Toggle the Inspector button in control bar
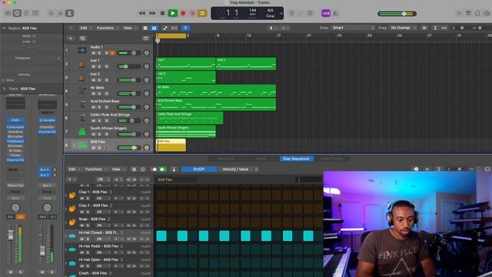This screenshot has height=277, width=492. tap(17, 13)
